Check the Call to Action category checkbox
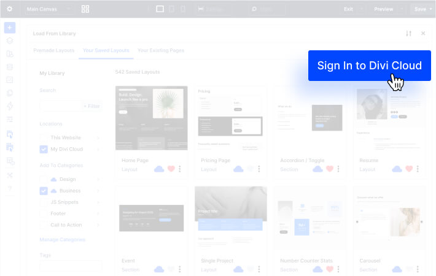This screenshot has height=276, width=436. pyautogui.click(x=44, y=225)
